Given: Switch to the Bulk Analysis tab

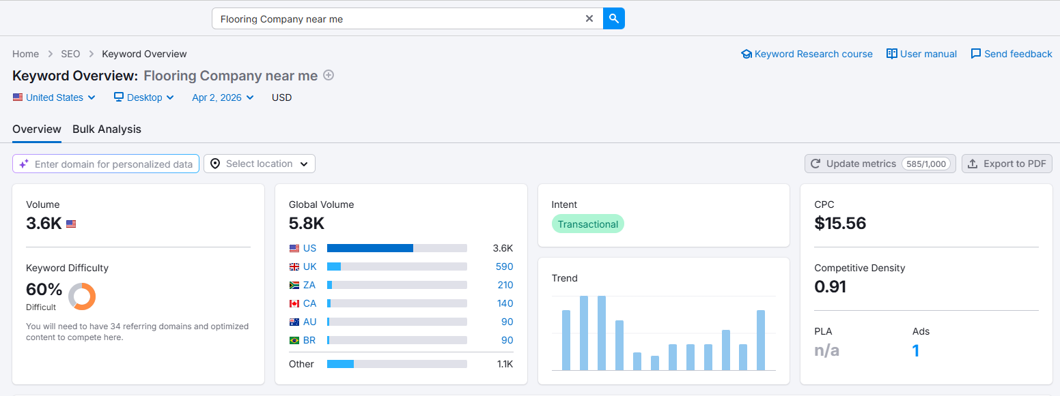Looking at the screenshot, I should point(107,129).
